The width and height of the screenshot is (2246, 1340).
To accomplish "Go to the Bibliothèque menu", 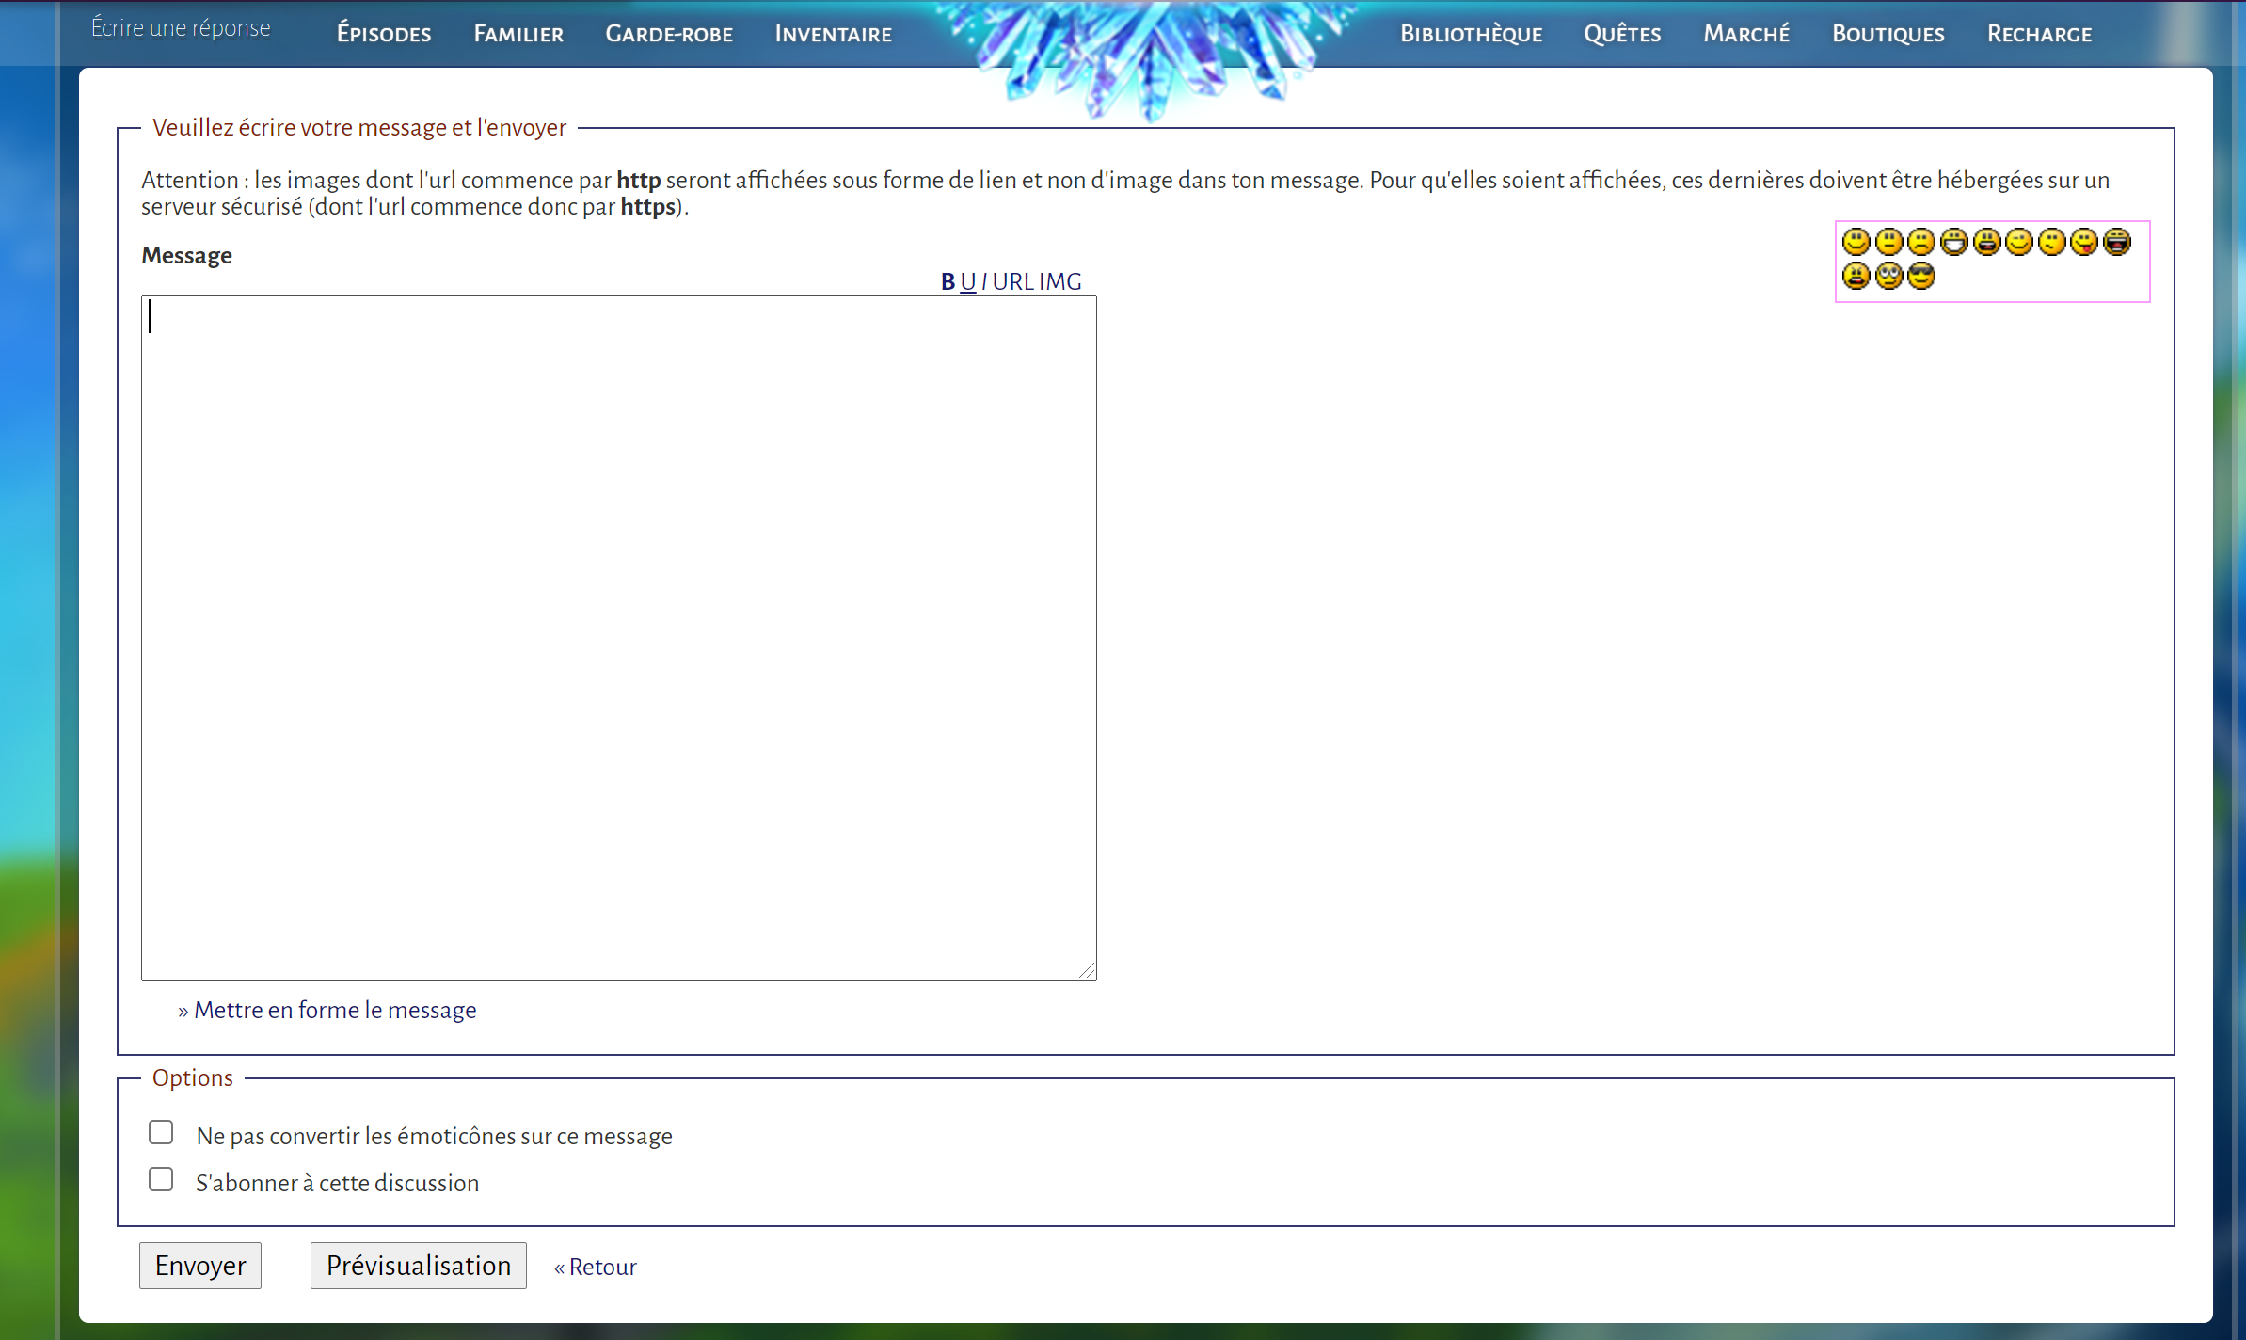I will click(x=1471, y=34).
